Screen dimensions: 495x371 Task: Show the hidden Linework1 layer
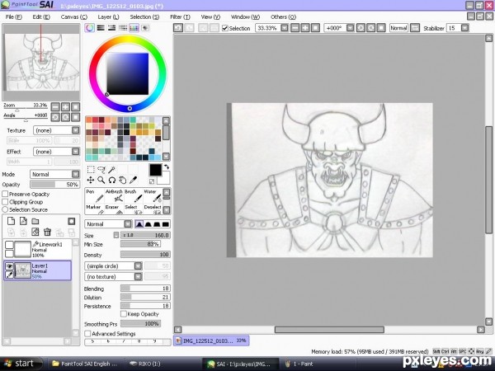9,245
